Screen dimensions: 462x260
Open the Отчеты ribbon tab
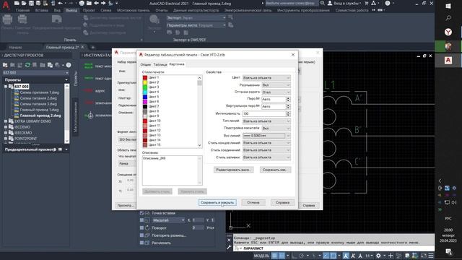pyautogui.click(x=162, y=10)
